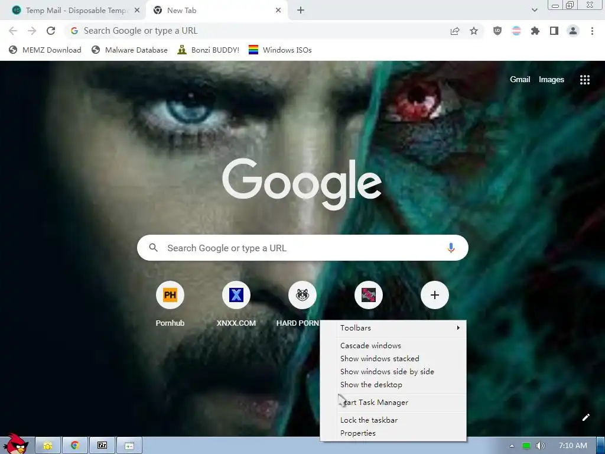Share this page icon in address bar
Image resolution: width=605 pixels, height=454 pixels.
click(x=455, y=31)
